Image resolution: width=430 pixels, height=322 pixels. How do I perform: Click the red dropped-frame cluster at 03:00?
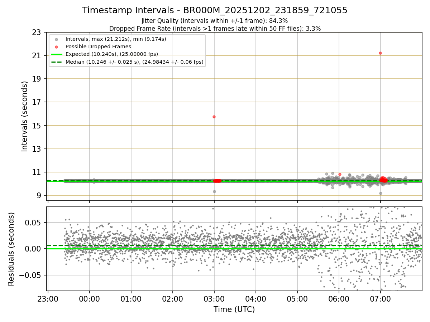click(217, 181)
